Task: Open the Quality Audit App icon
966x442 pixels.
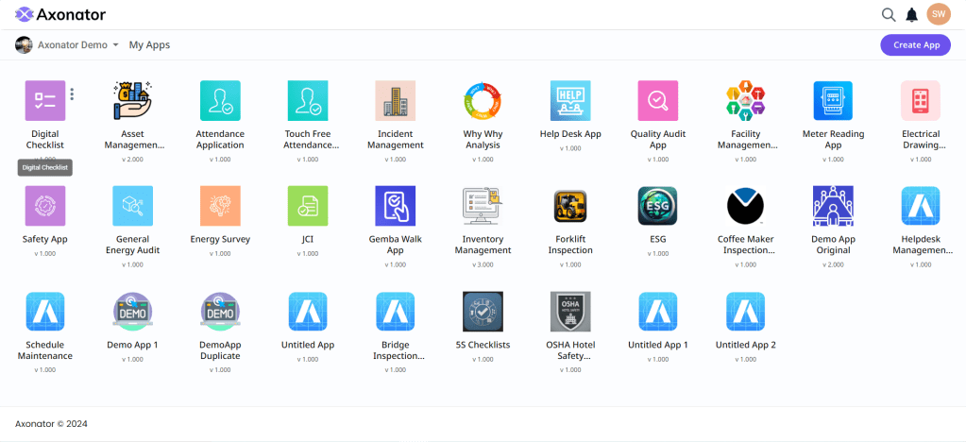Action: [658, 100]
